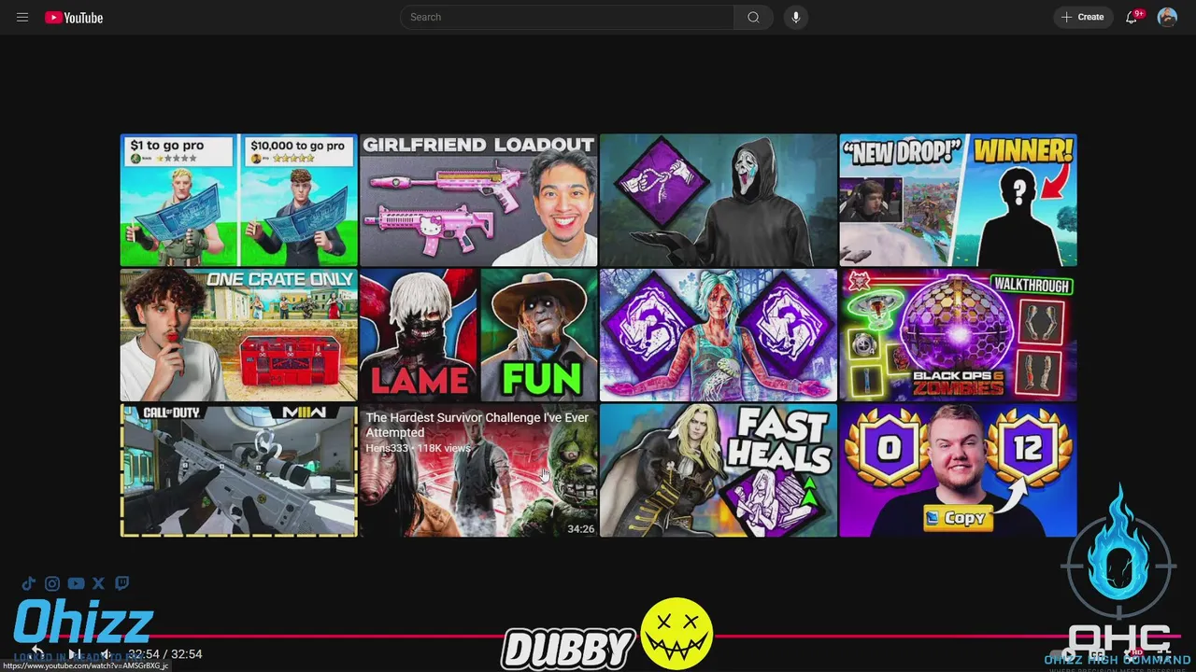Open the 'Lame Fun' comparison video
Viewport: 1196px width, 672px height.
pyautogui.click(x=478, y=335)
